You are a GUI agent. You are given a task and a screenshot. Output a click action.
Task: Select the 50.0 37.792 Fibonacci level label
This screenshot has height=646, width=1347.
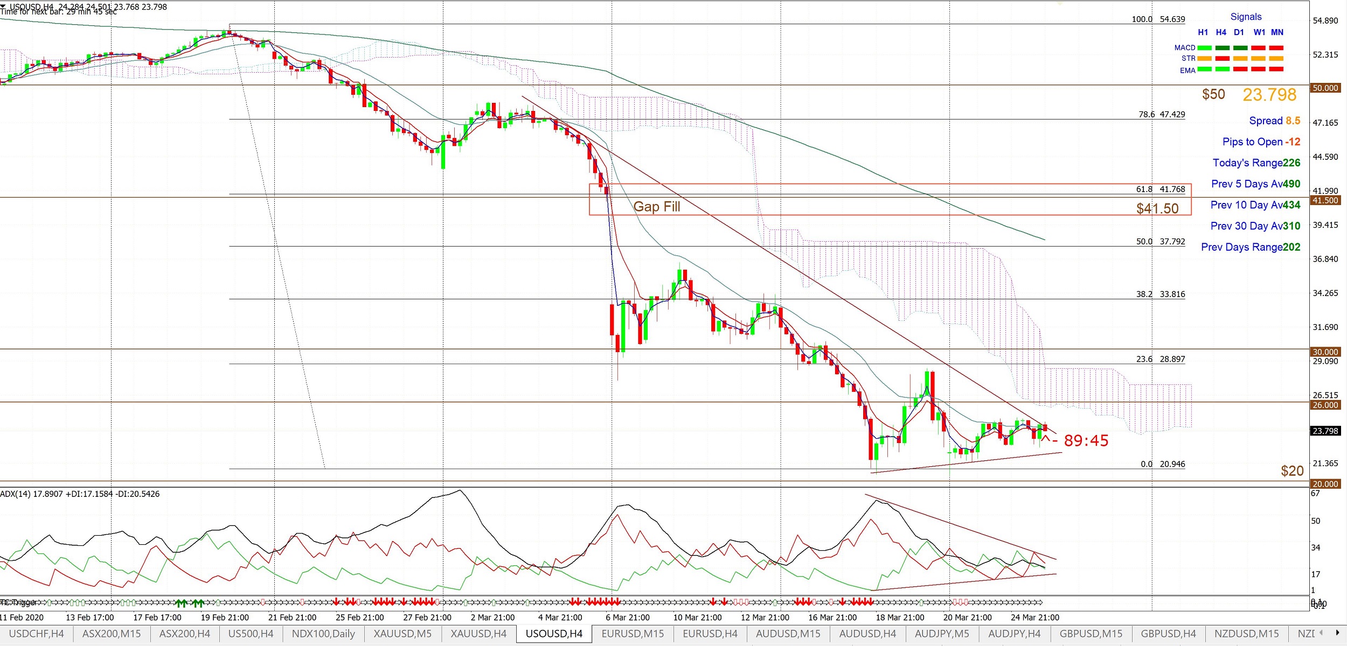tap(1161, 242)
